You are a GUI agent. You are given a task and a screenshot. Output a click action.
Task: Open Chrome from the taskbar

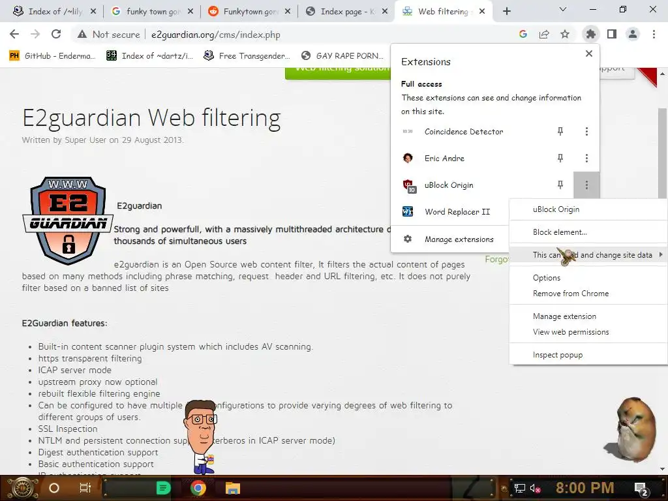click(198, 488)
